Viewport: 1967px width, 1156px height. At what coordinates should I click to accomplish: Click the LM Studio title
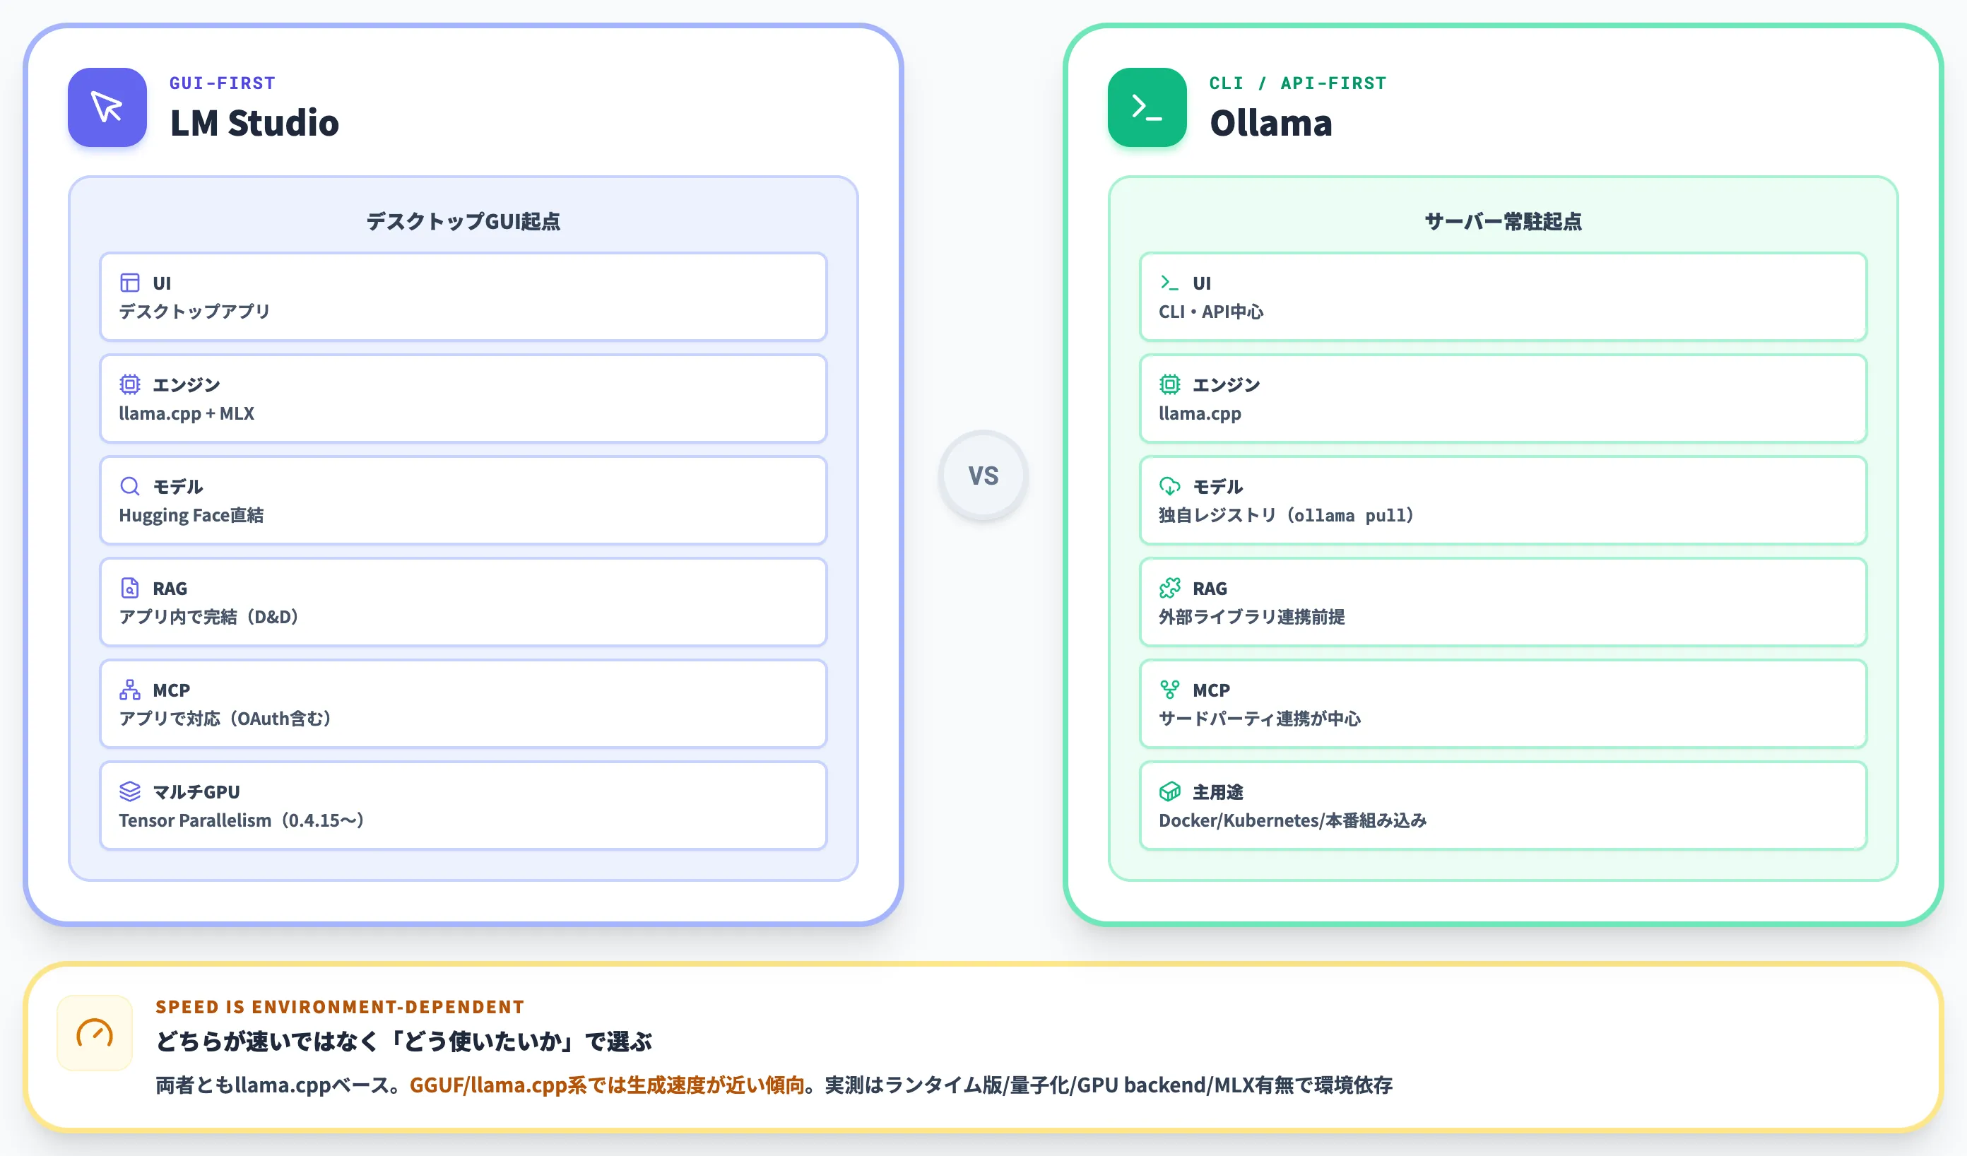click(x=254, y=124)
